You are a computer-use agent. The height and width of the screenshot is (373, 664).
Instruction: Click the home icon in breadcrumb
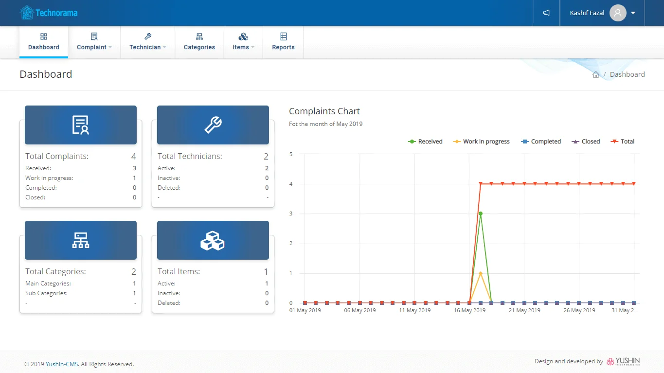click(x=595, y=74)
